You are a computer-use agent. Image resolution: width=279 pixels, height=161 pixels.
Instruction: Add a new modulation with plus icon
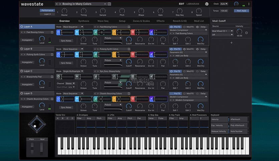pos(231,43)
